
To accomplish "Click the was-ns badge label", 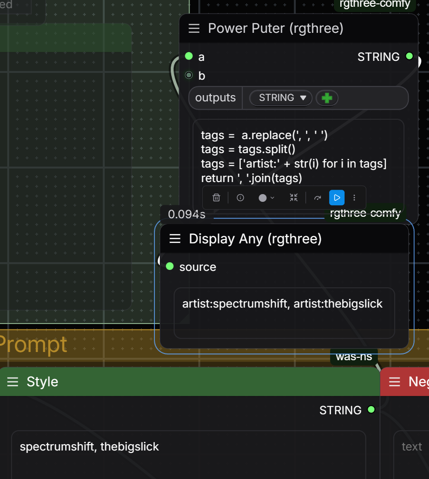I will click(x=354, y=356).
